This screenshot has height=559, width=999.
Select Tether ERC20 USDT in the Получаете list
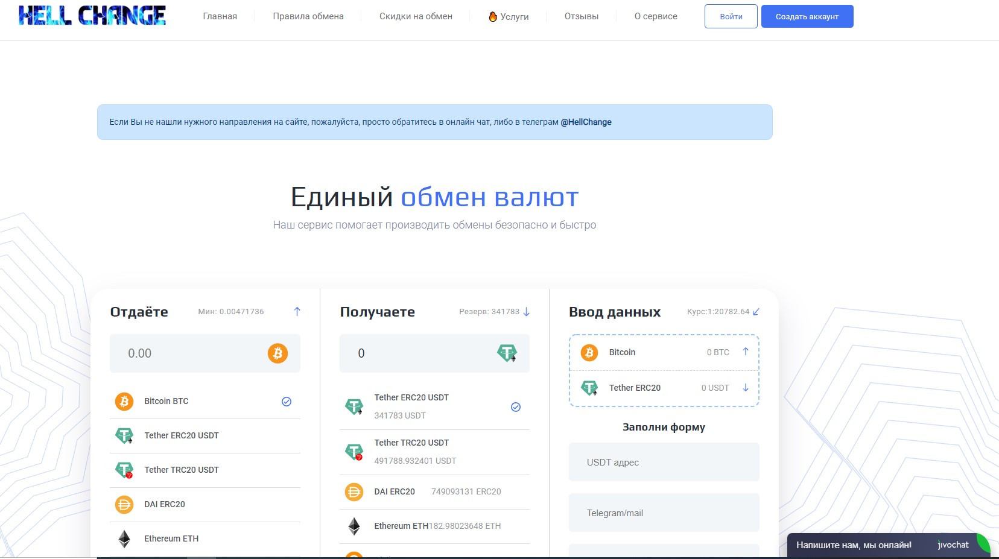[434, 406]
